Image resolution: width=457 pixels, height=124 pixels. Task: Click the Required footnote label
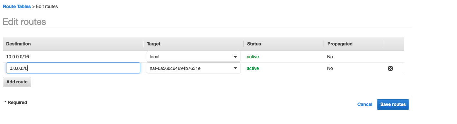pyautogui.click(x=16, y=102)
